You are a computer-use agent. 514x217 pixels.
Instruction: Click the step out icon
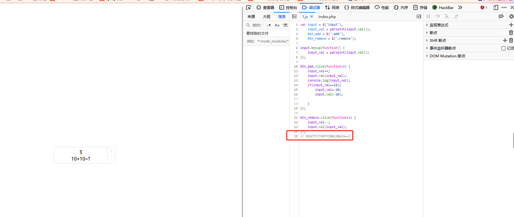pyautogui.click(x=456, y=16)
